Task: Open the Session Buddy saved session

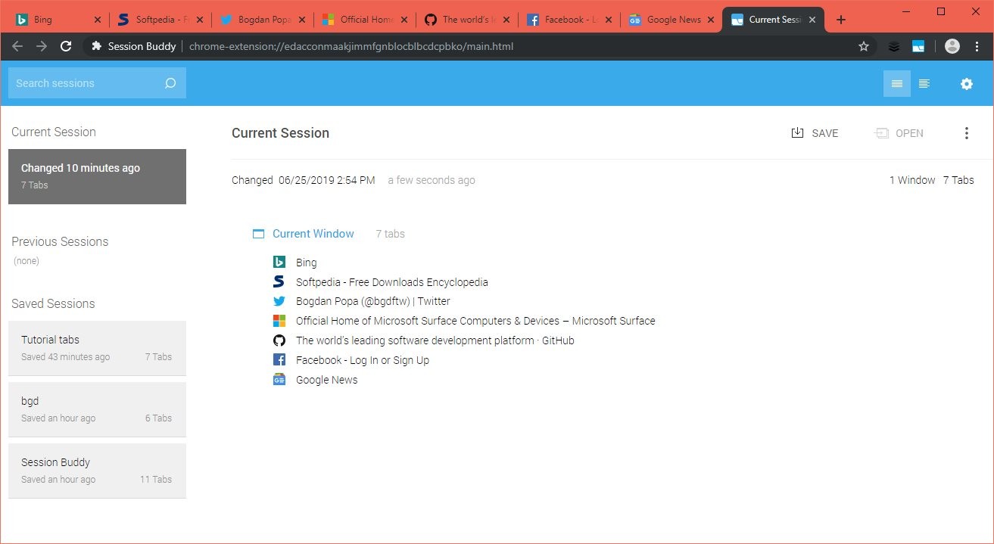Action: pyautogui.click(x=97, y=471)
